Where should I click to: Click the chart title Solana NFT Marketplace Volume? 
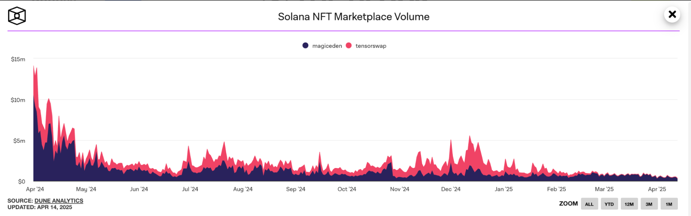[354, 17]
